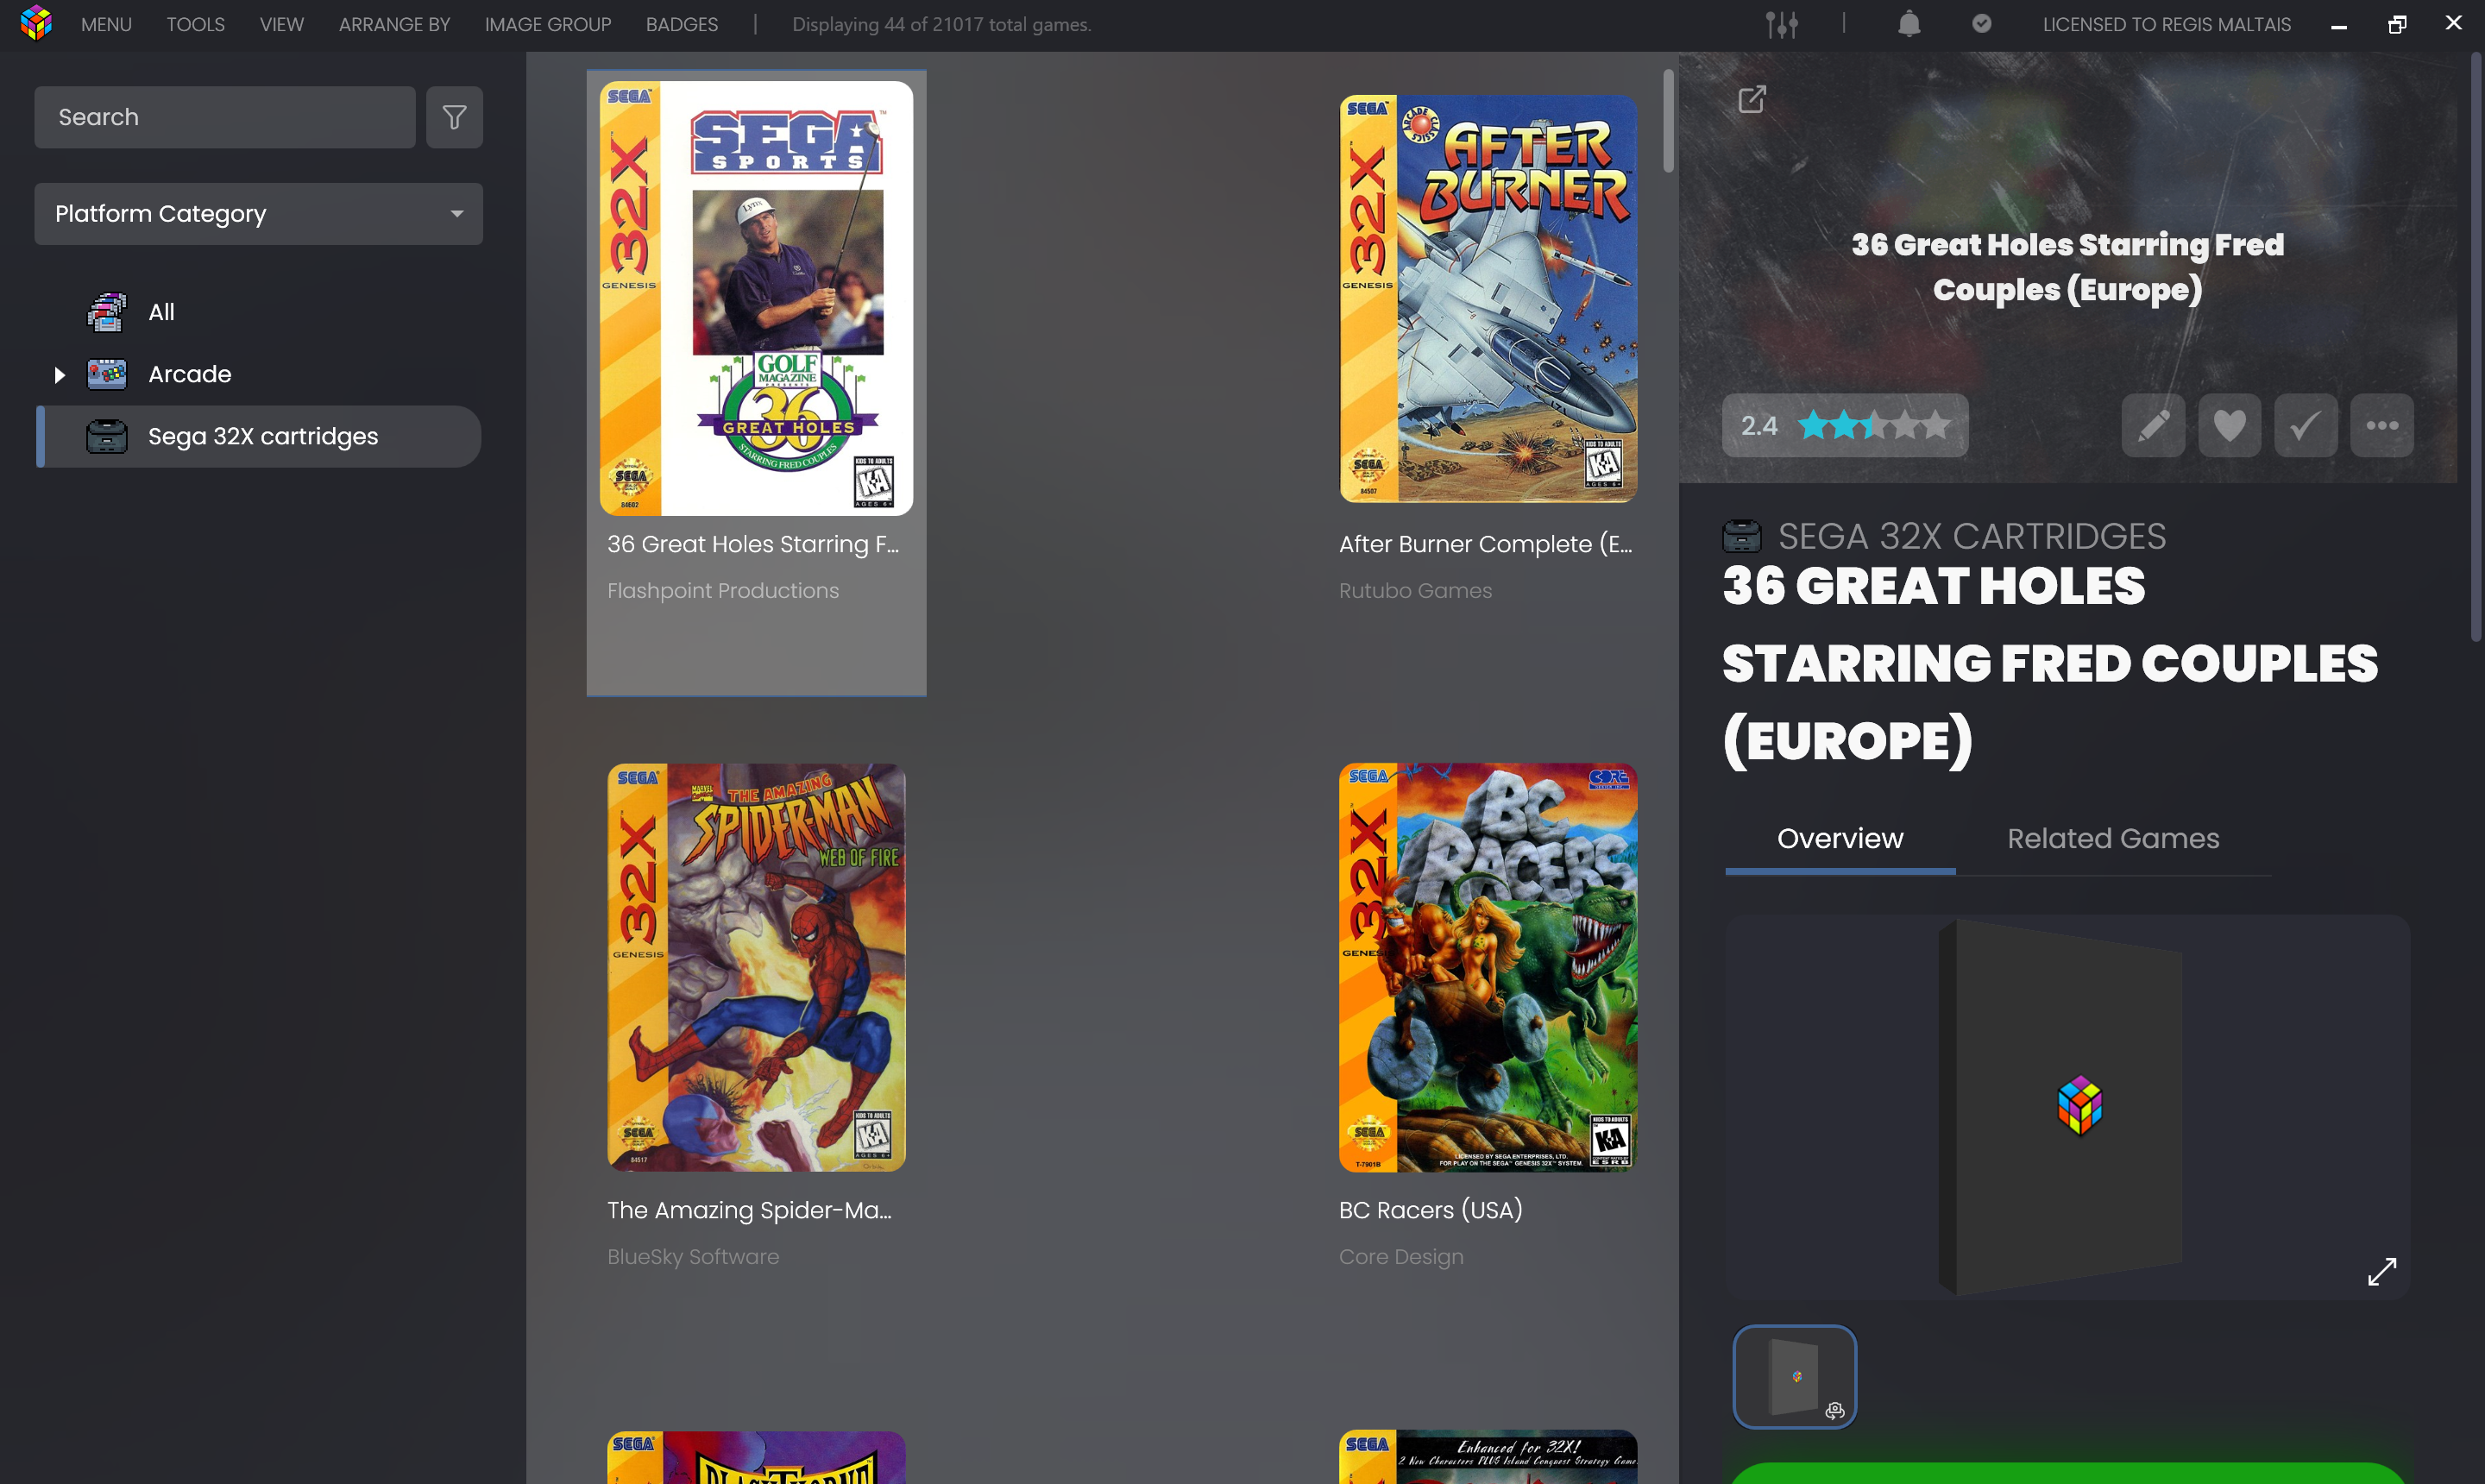Select the After Burner box art
This screenshot has height=1484, width=2485.
tap(1488, 298)
